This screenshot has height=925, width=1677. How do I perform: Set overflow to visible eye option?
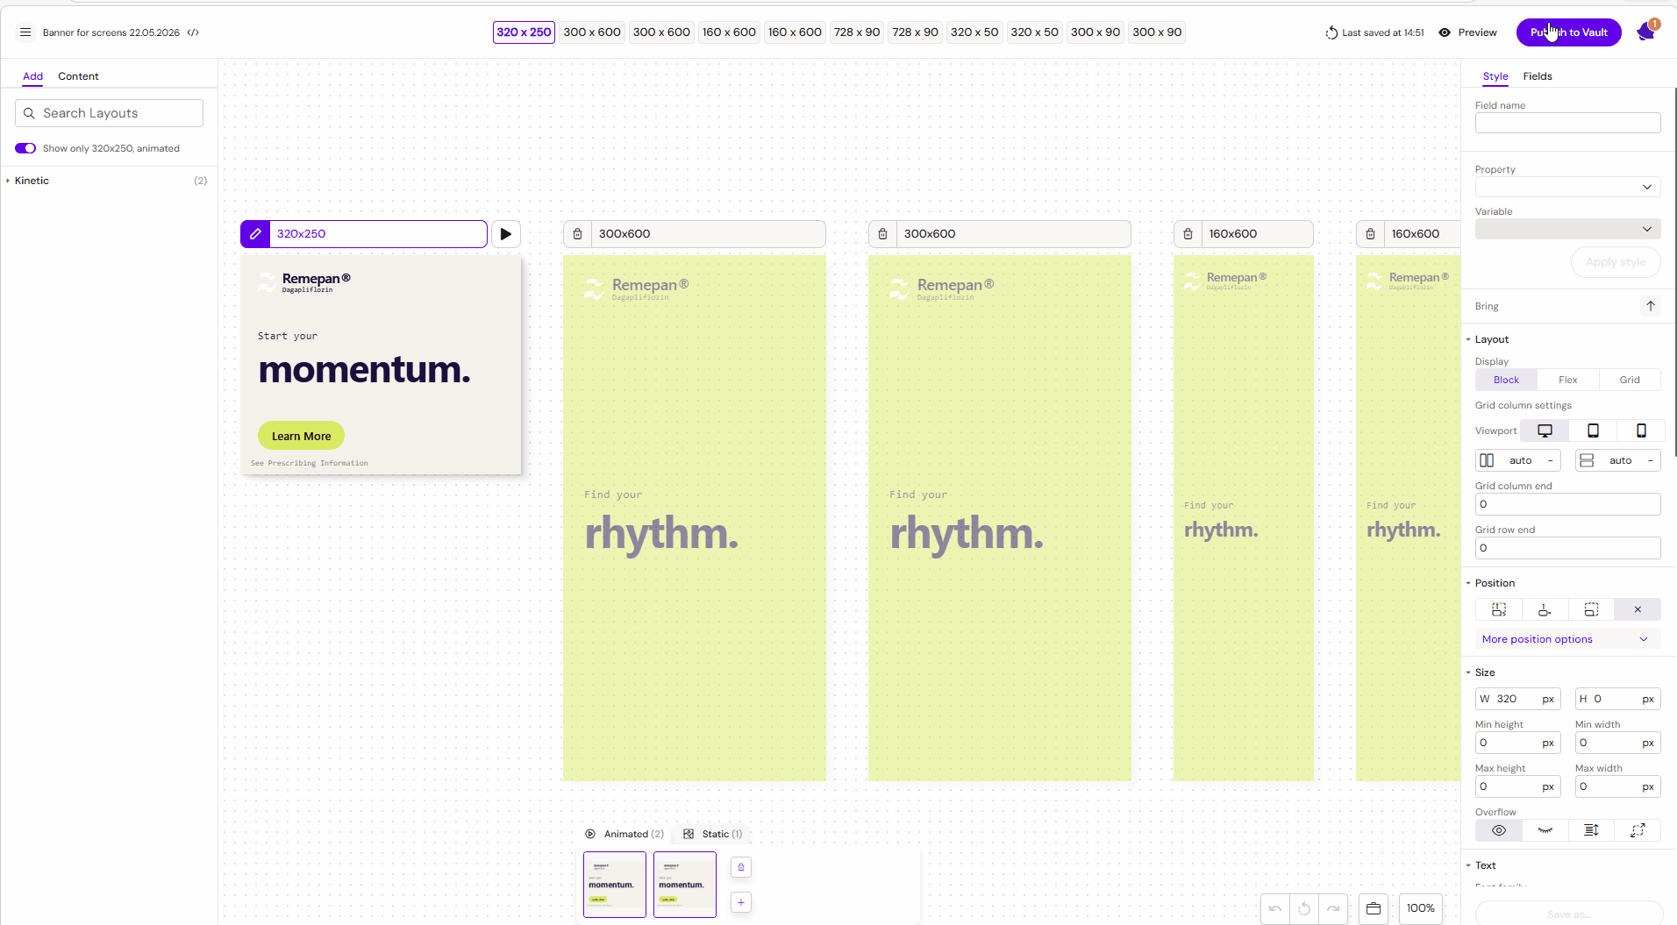pos(1499,830)
